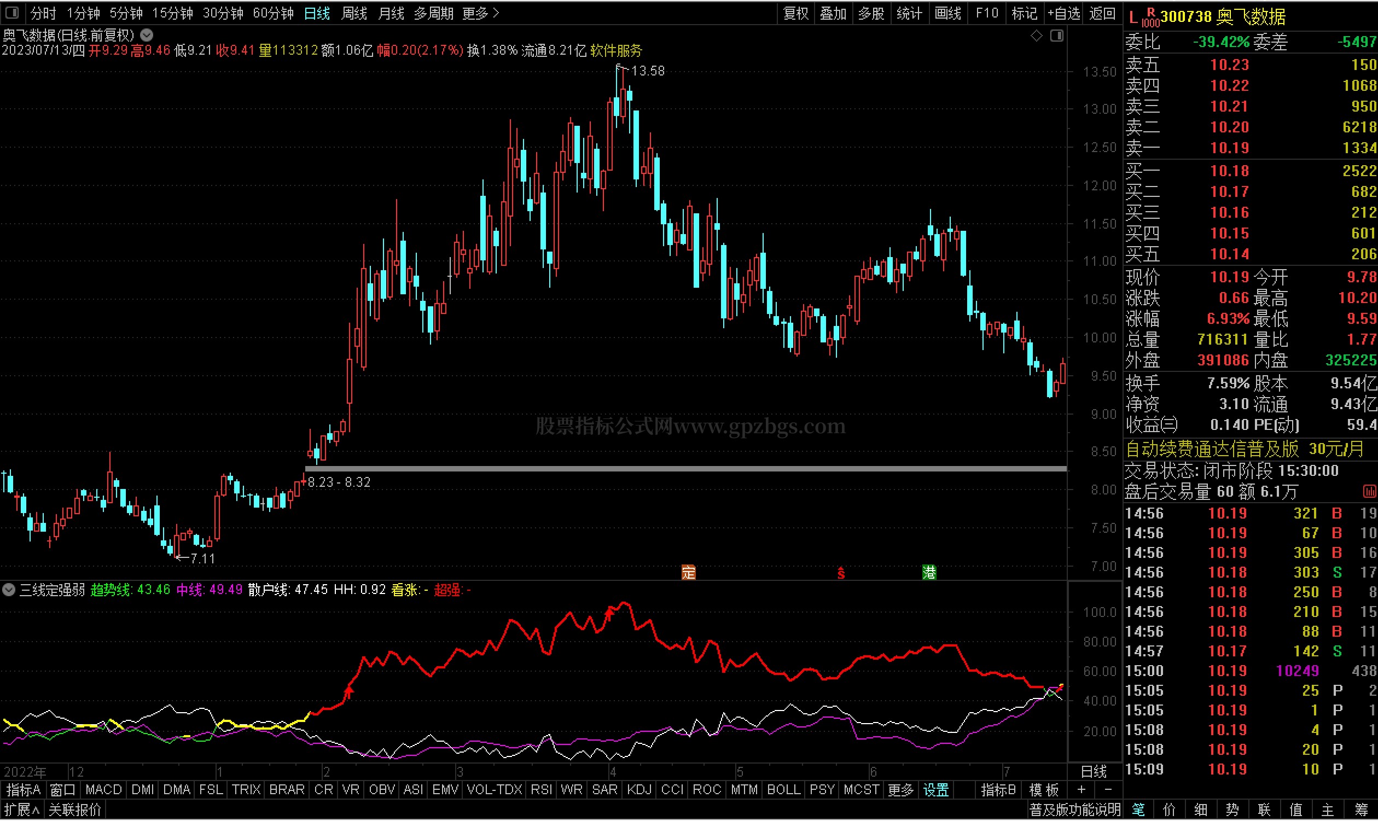
Task: Click the L icon next to the stock code
Action: tap(1133, 18)
